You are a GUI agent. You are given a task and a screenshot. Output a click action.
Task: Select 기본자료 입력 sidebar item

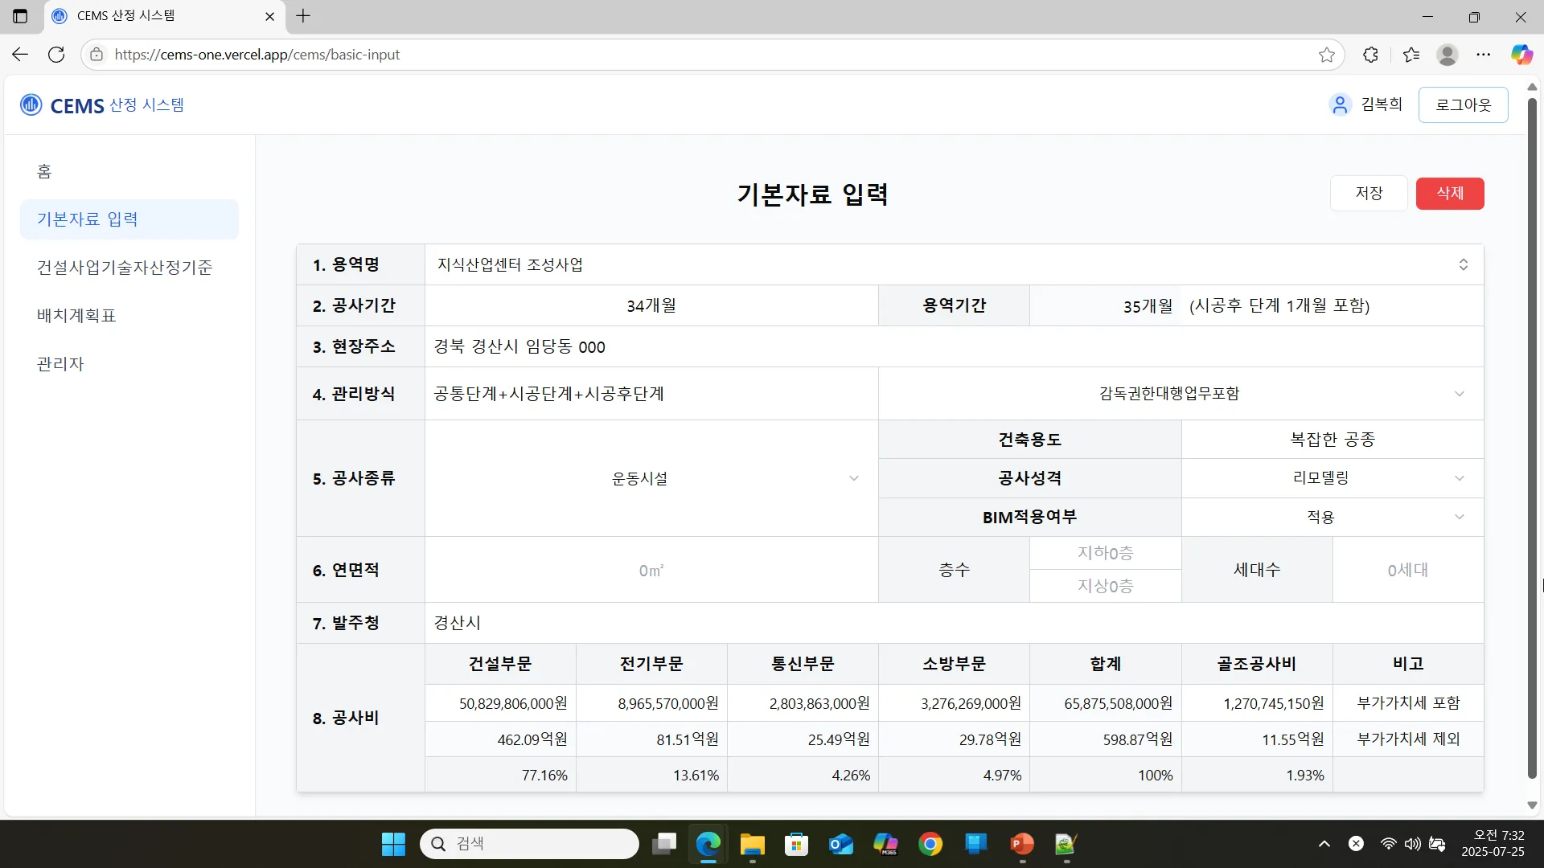129,219
